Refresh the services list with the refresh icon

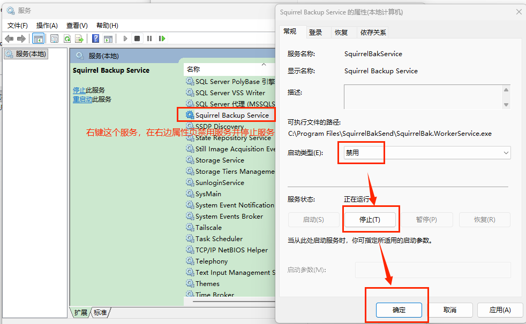tap(66, 38)
